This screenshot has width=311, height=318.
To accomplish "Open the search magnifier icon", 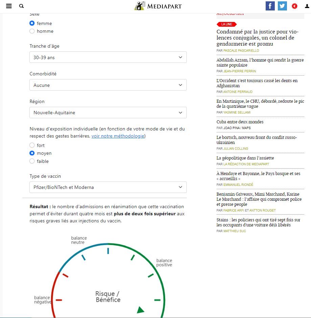I will [21, 6].
